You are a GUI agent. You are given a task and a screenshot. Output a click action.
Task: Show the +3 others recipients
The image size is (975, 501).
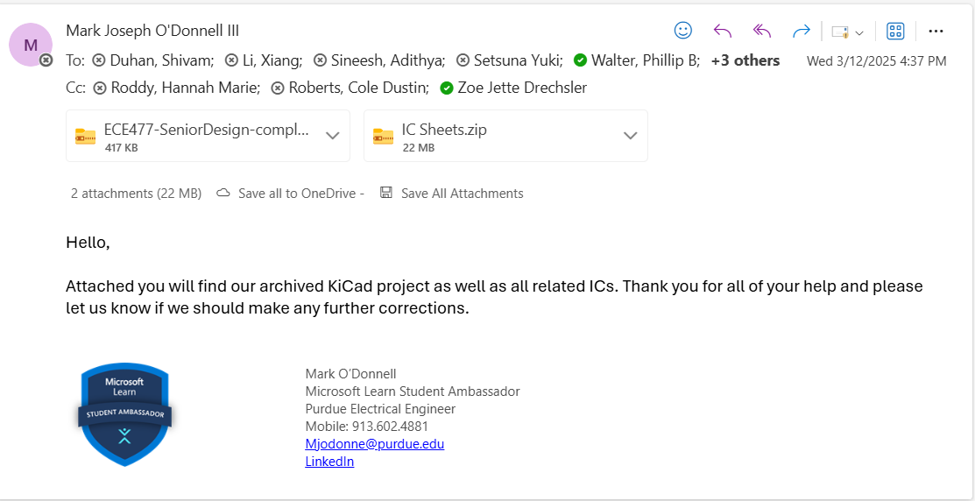coord(745,60)
